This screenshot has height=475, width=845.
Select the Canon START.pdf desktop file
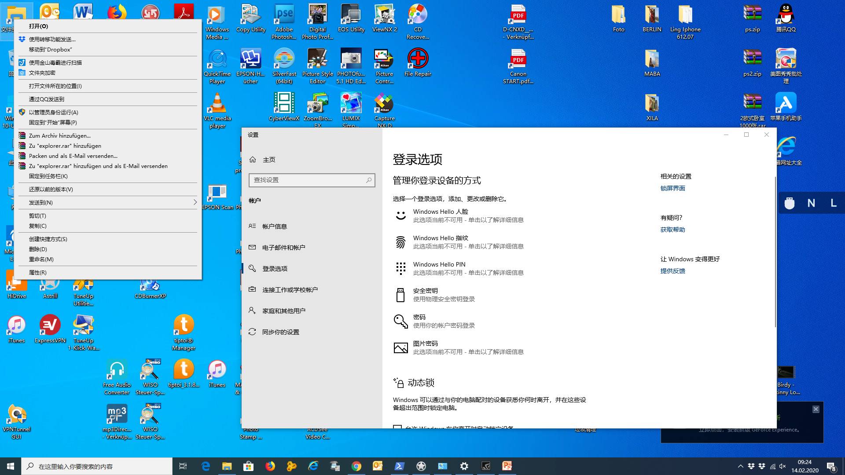[518, 66]
